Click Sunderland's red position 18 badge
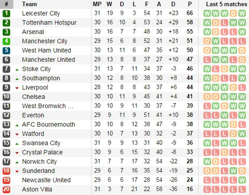Image resolution: width=249 pixels, height=195 pixels. click(x=7, y=171)
